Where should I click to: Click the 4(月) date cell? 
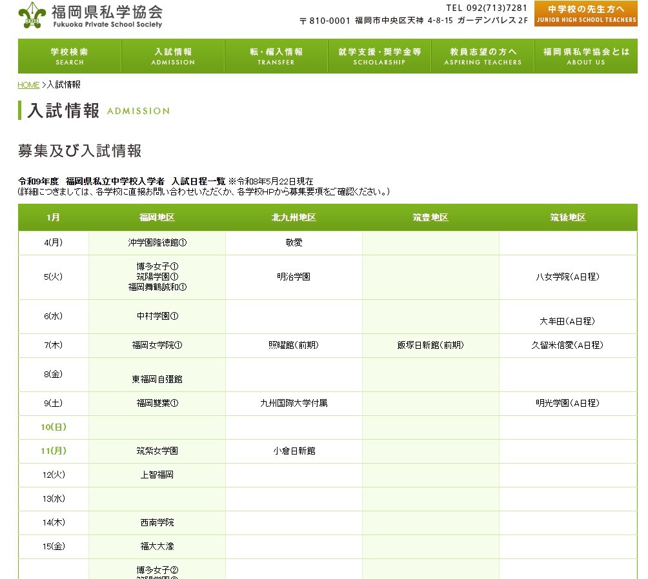[x=54, y=243]
